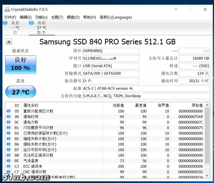Click scrollbar down arrow in attribute list
This screenshot has height=183, width=214.
207,175
